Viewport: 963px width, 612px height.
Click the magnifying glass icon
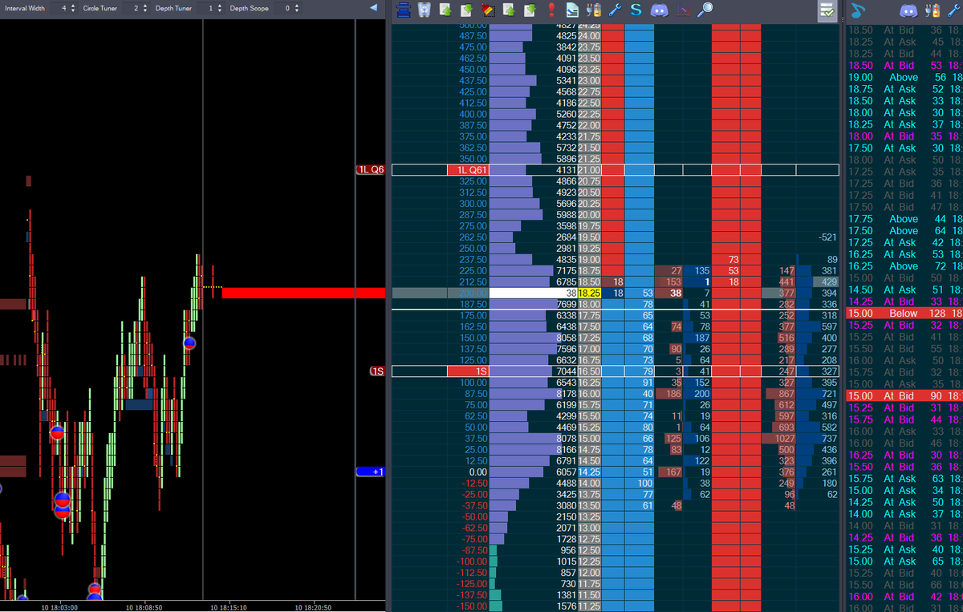click(705, 10)
